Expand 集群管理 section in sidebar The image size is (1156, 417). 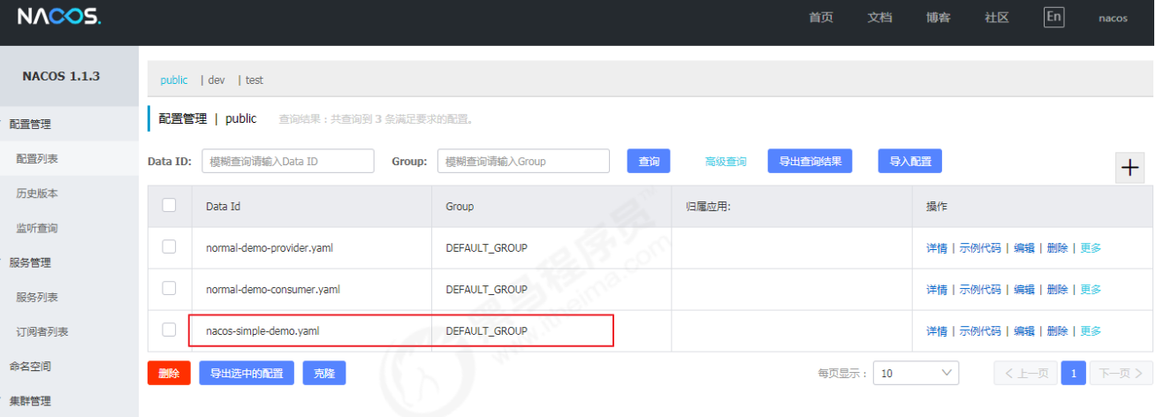[x=30, y=400]
